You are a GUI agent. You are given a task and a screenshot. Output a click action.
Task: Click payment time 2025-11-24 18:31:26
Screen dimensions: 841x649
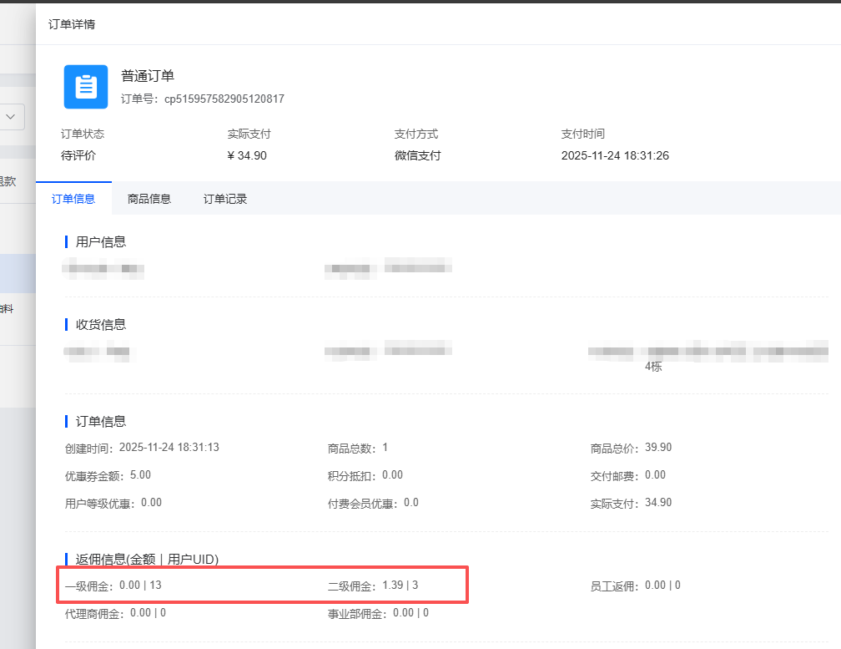coord(615,155)
